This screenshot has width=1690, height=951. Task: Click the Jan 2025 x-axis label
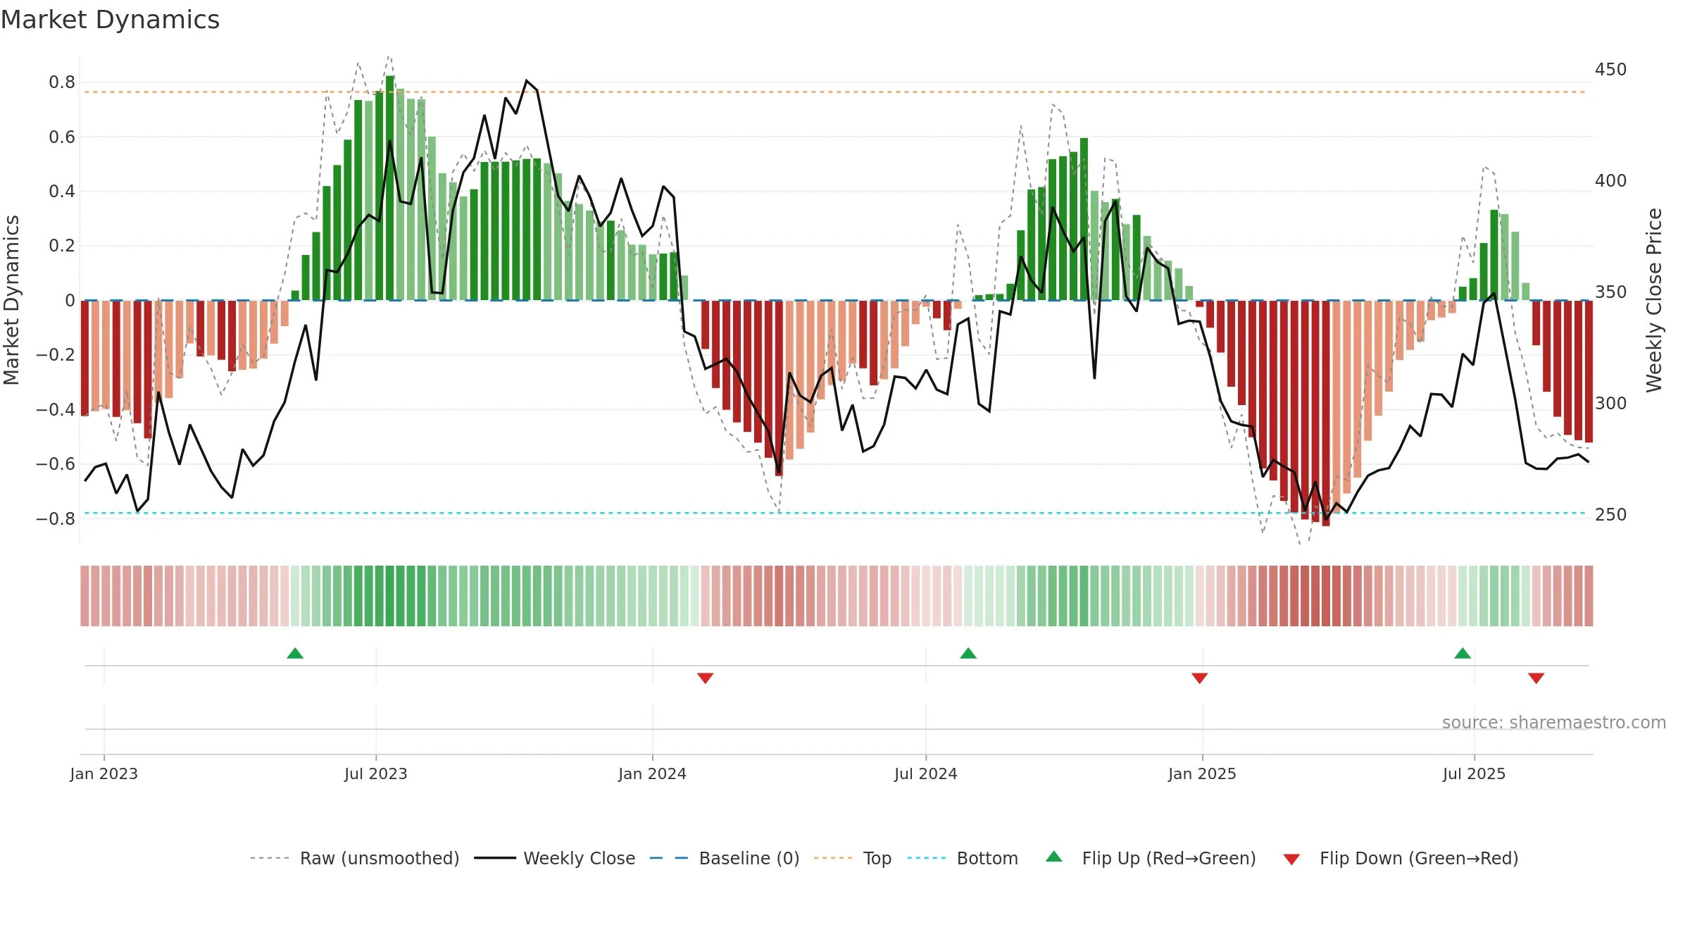(x=1203, y=773)
